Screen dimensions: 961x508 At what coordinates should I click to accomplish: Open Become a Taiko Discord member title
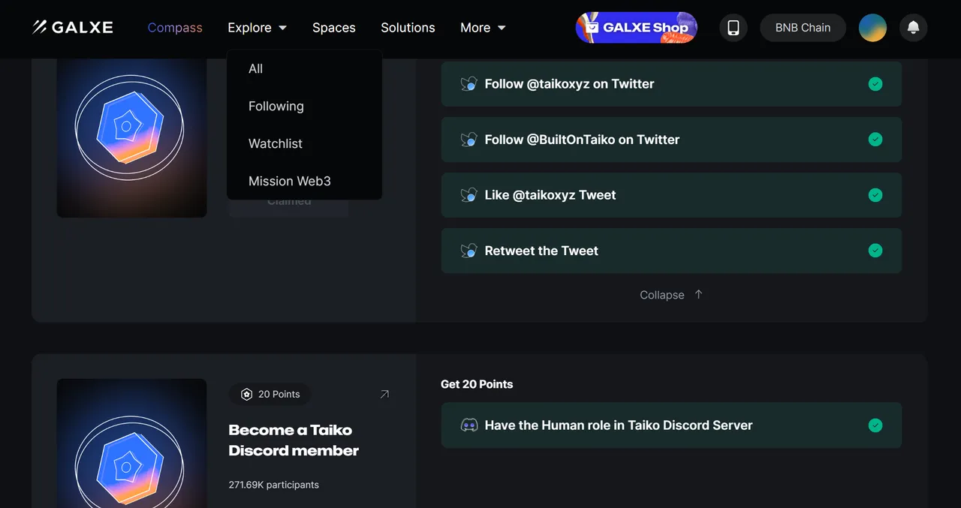(x=294, y=440)
